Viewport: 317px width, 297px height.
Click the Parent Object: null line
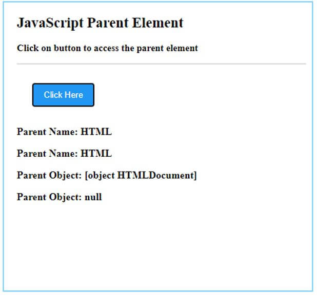(59, 197)
